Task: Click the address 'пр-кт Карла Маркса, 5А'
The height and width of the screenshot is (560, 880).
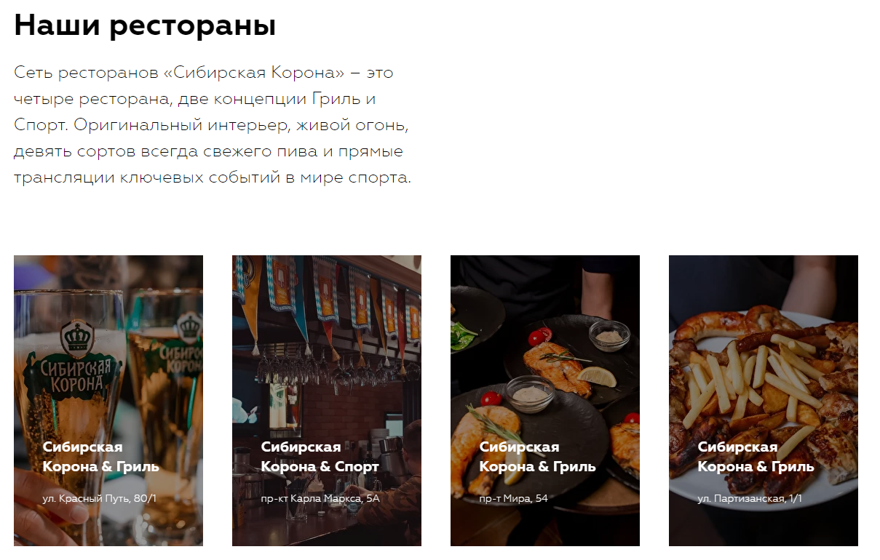Action: (x=320, y=499)
